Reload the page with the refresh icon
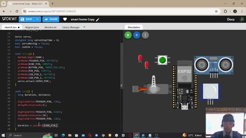 click(x=17, y=11)
